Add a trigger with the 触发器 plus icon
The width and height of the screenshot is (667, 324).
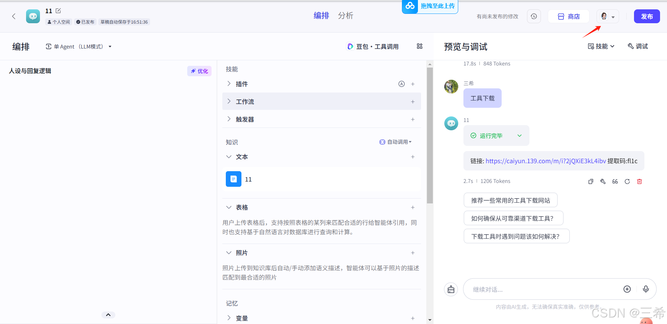(x=413, y=119)
